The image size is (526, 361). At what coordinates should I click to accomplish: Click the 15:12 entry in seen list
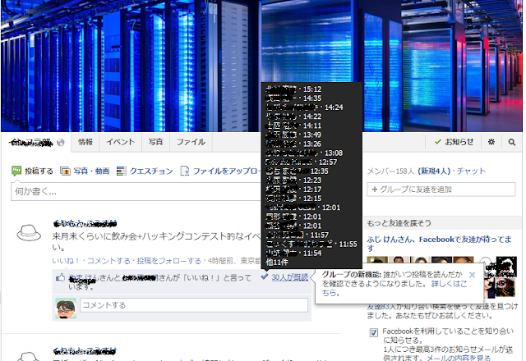pyautogui.click(x=293, y=89)
